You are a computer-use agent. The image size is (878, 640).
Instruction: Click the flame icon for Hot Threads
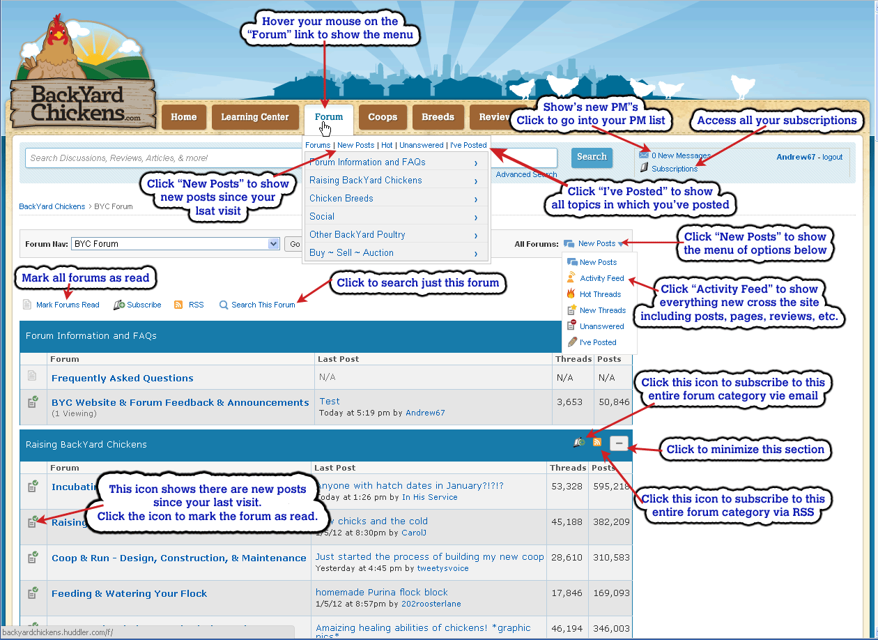click(572, 294)
